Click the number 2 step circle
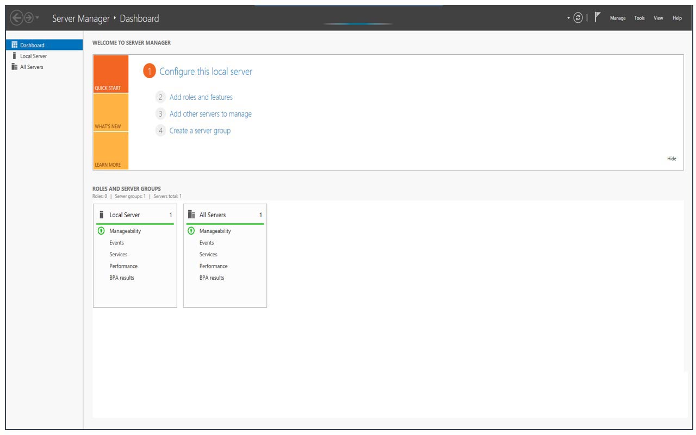The width and height of the screenshot is (696, 435). [x=160, y=97]
